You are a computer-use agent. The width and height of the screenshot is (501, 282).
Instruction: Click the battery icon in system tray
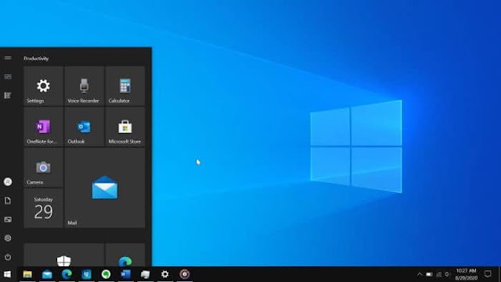tap(429, 274)
